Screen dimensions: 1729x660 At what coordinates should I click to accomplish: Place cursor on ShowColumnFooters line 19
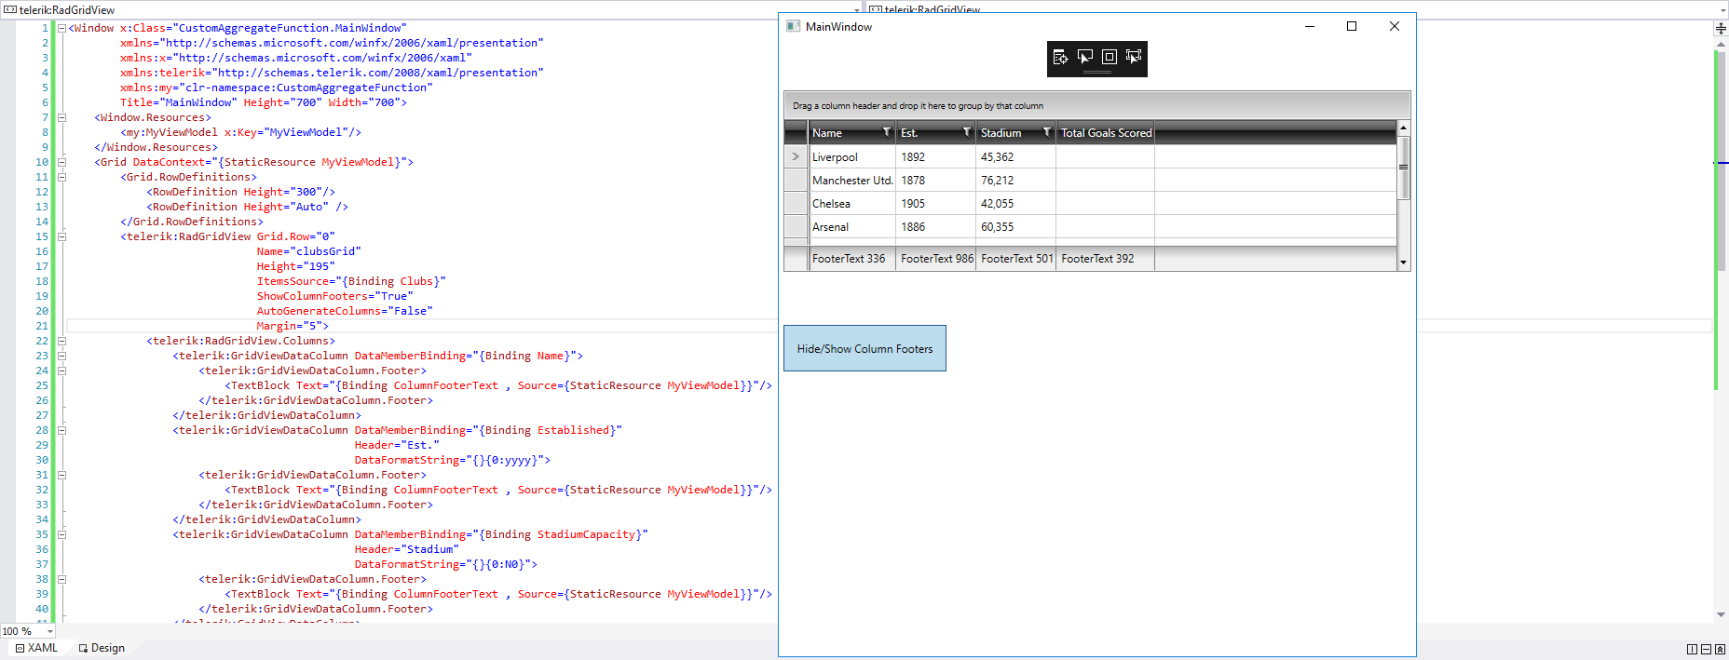coord(335,296)
